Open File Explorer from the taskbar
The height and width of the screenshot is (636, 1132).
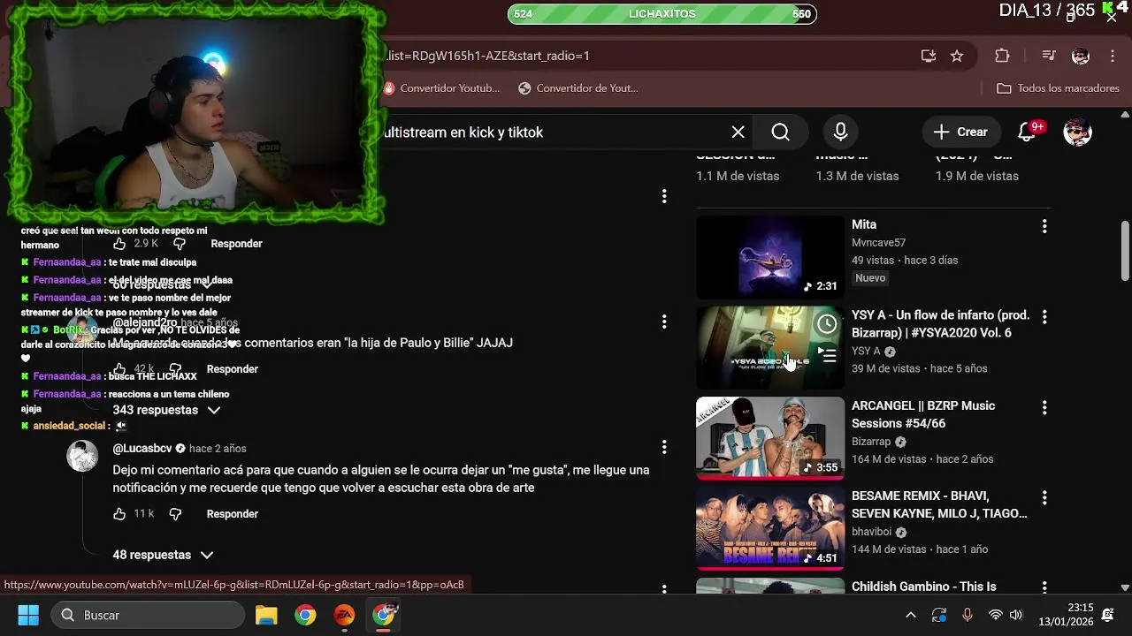pyautogui.click(x=266, y=615)
